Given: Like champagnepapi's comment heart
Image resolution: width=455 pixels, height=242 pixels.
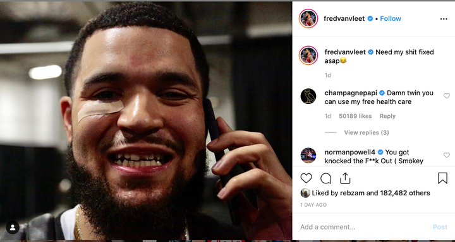Looking at the screenshot, I should click(x=446, y=96).
